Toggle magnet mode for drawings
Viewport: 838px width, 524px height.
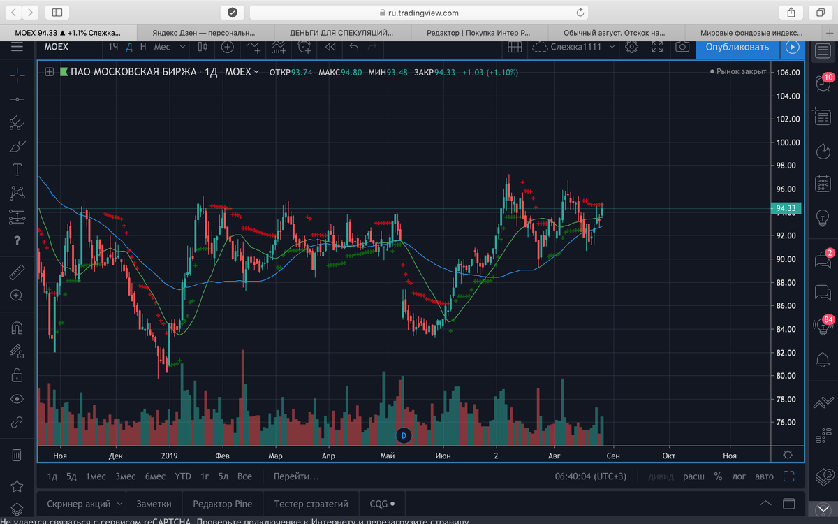(x=17, y=328)
